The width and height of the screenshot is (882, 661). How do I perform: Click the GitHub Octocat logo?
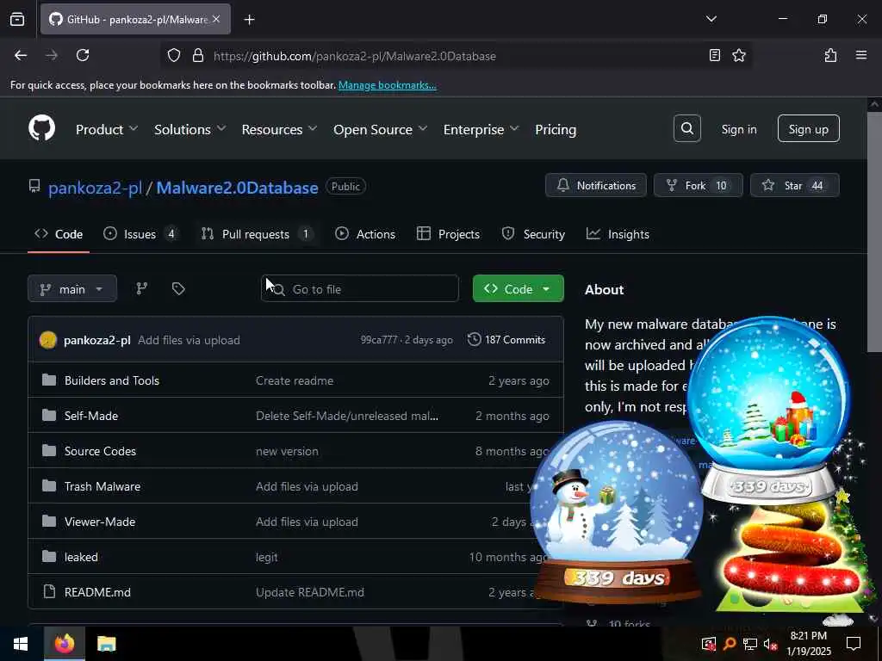(41, 129)
